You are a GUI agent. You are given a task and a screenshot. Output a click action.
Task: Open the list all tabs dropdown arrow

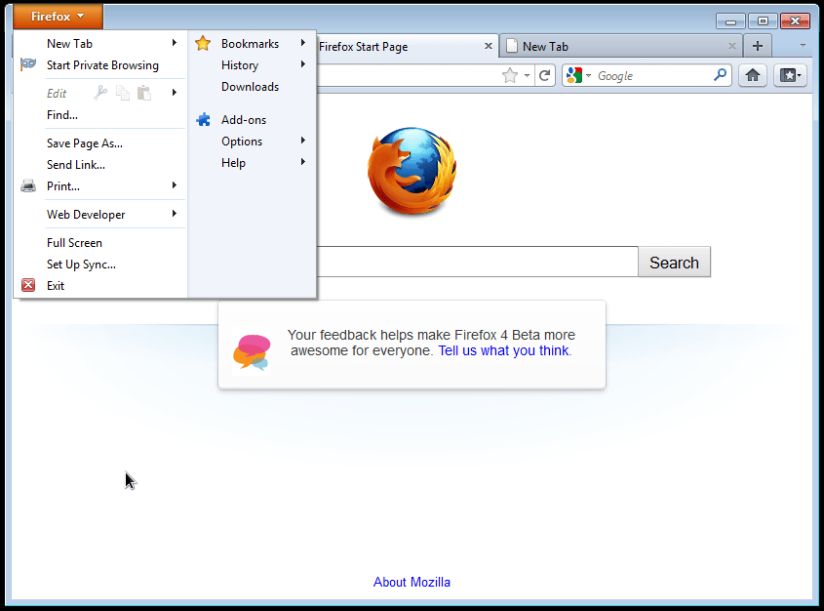(803, 46)
